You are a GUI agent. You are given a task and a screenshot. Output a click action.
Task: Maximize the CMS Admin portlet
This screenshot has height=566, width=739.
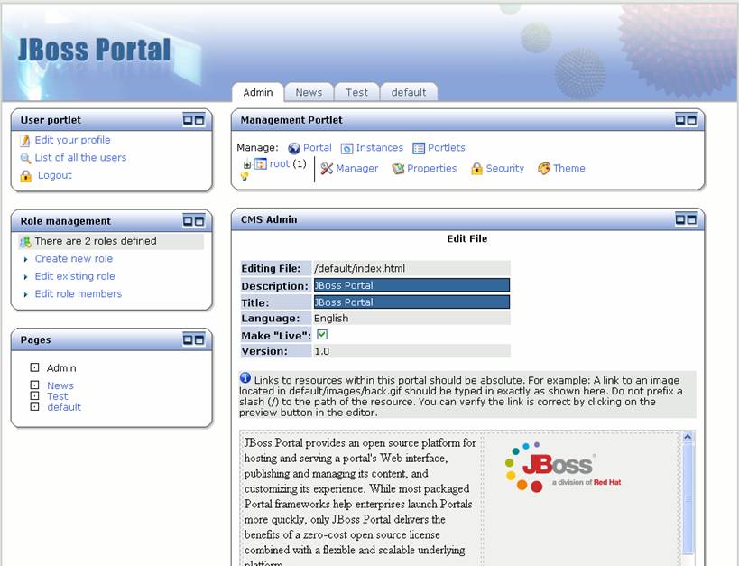click(691, 219)
